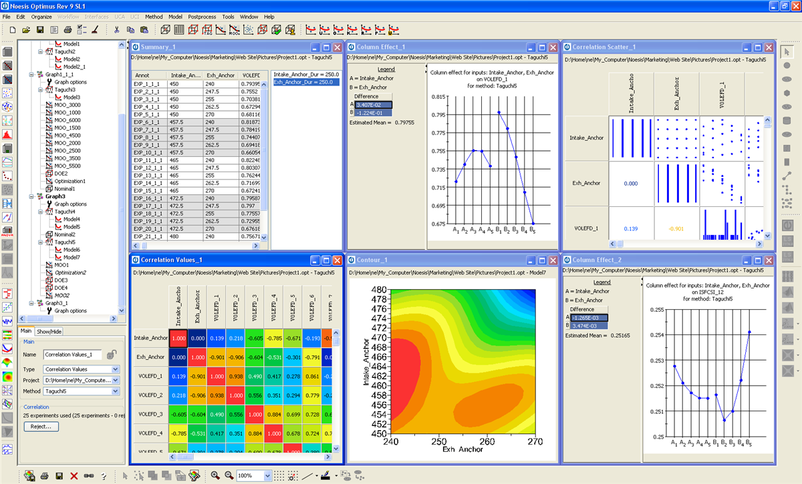Open the Type dropdown for Correlation Values
This screenshot has width=802, height=484.
(116, 369)
